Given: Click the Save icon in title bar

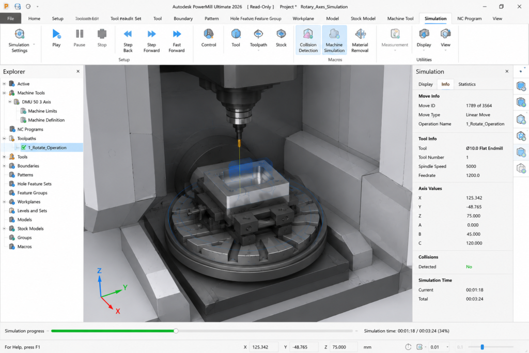Looking at the screenshot, I should (18, 6).
